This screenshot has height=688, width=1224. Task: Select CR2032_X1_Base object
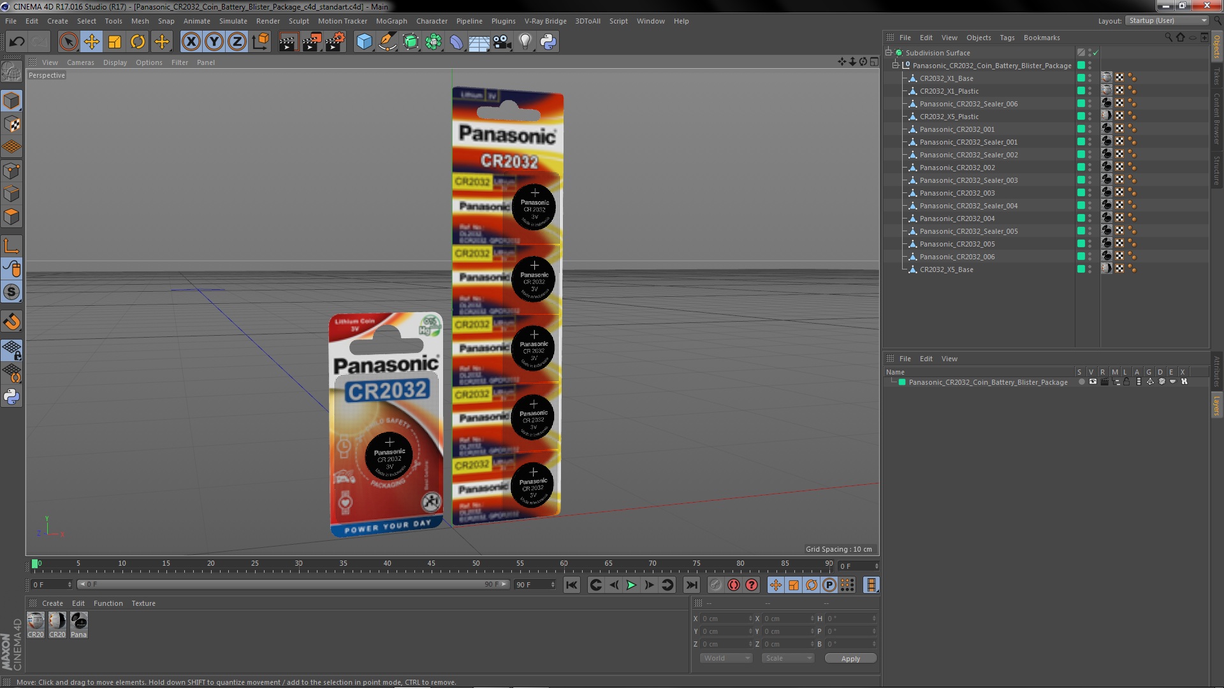point(946,78)
